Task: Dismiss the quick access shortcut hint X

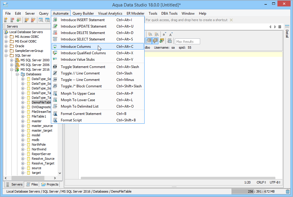Action: pos(231,20)
